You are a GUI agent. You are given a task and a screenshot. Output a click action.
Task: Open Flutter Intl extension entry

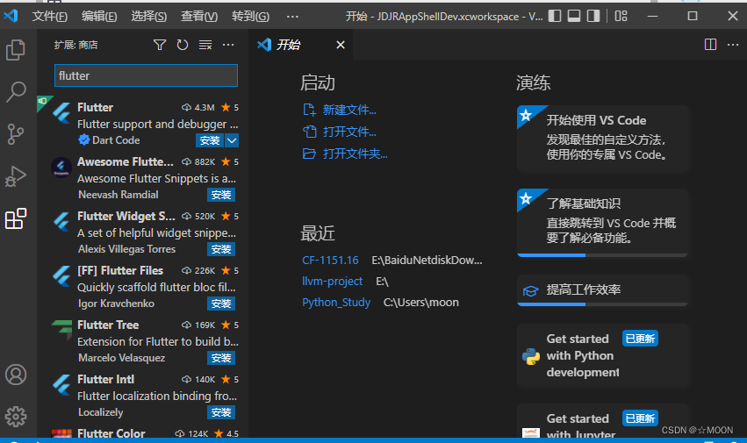click(x=142, y=395)
